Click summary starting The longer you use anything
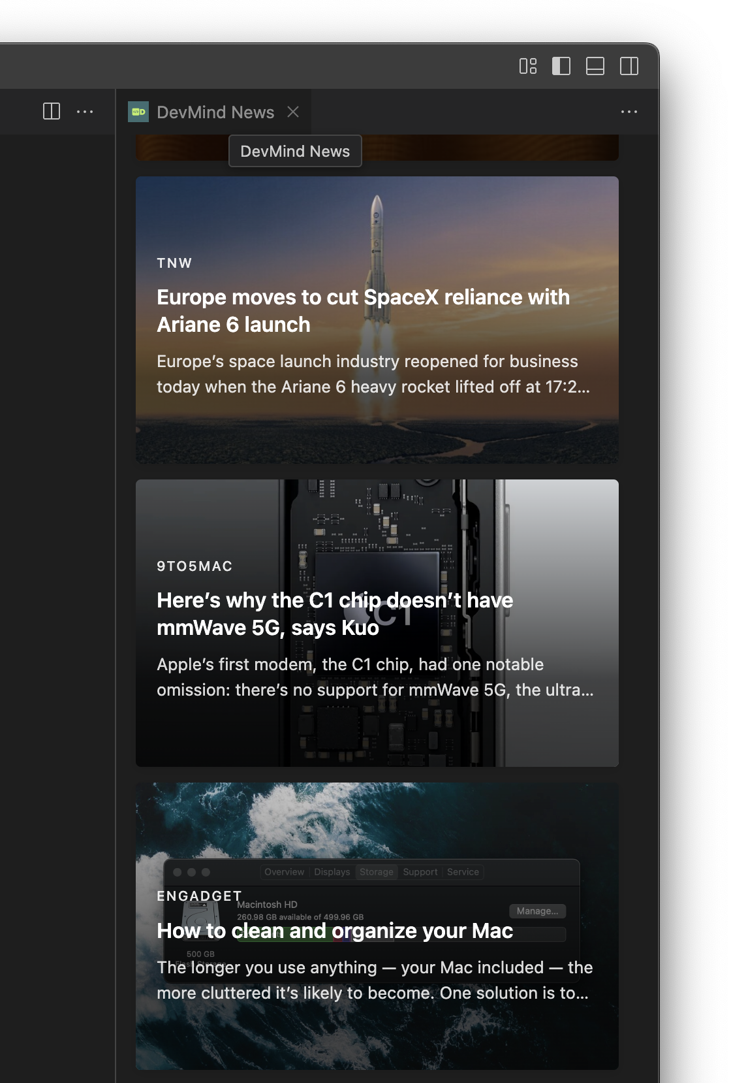This screenshot has width=731, height=1083. pyautogui.click(x=375, y=980)
